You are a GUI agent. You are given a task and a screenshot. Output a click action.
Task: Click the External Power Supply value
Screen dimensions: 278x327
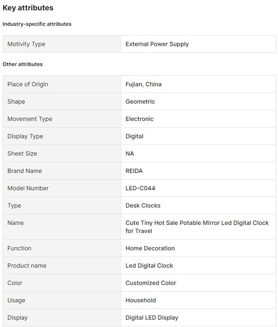coord(157,44)
